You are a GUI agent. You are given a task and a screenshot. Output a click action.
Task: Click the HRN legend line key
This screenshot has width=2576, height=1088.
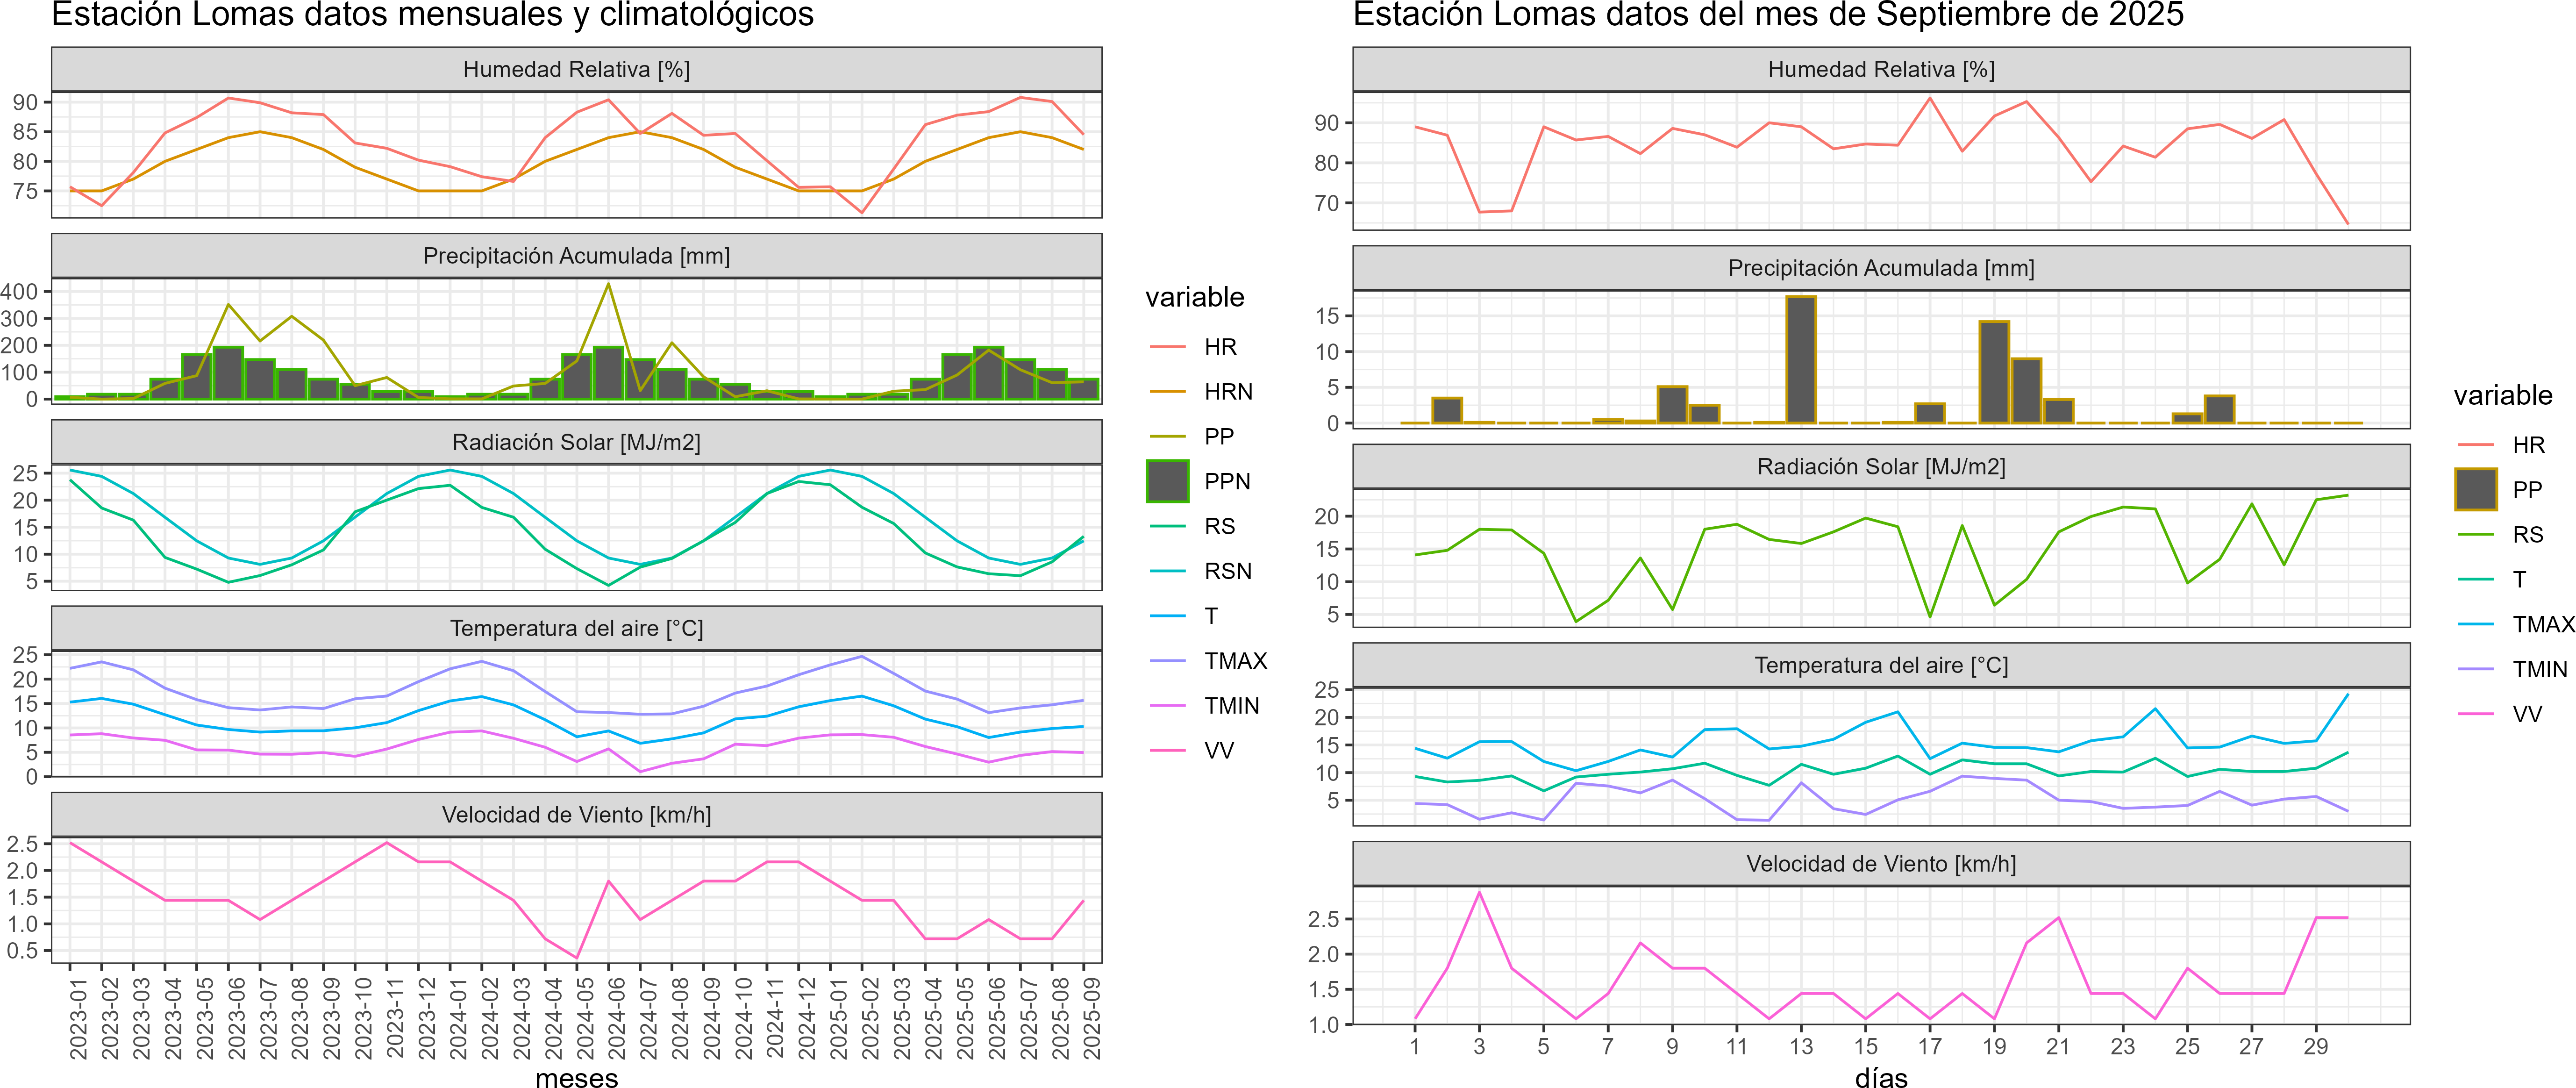1167,392
